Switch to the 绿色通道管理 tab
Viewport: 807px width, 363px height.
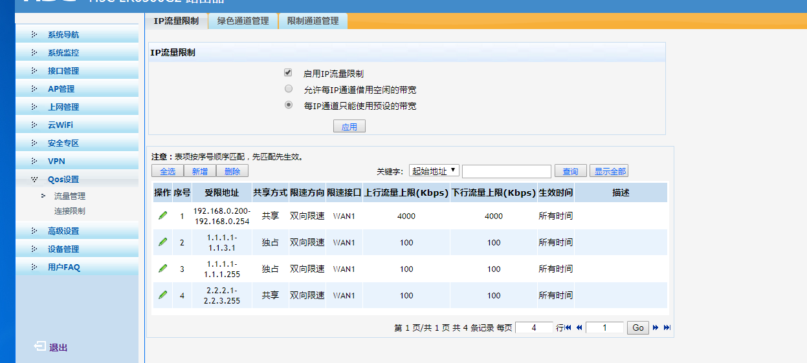pos(243,21)
